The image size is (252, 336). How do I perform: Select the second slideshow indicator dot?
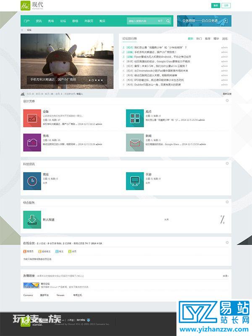point(92,80)
